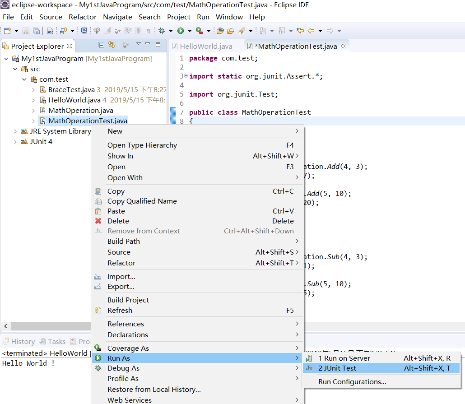Click the Save toolbar icon
Image resolution: width=465 pixels, height=404 pixels.
click(x=26, y=31)
